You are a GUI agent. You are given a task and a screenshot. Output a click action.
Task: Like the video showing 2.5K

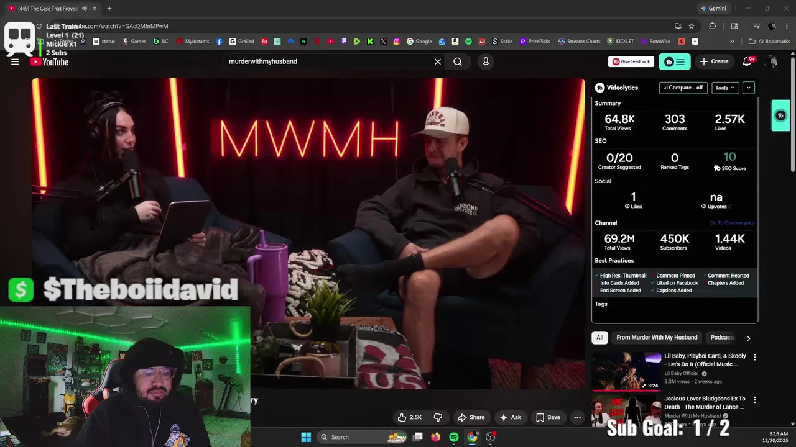click(x=410, y=417)
